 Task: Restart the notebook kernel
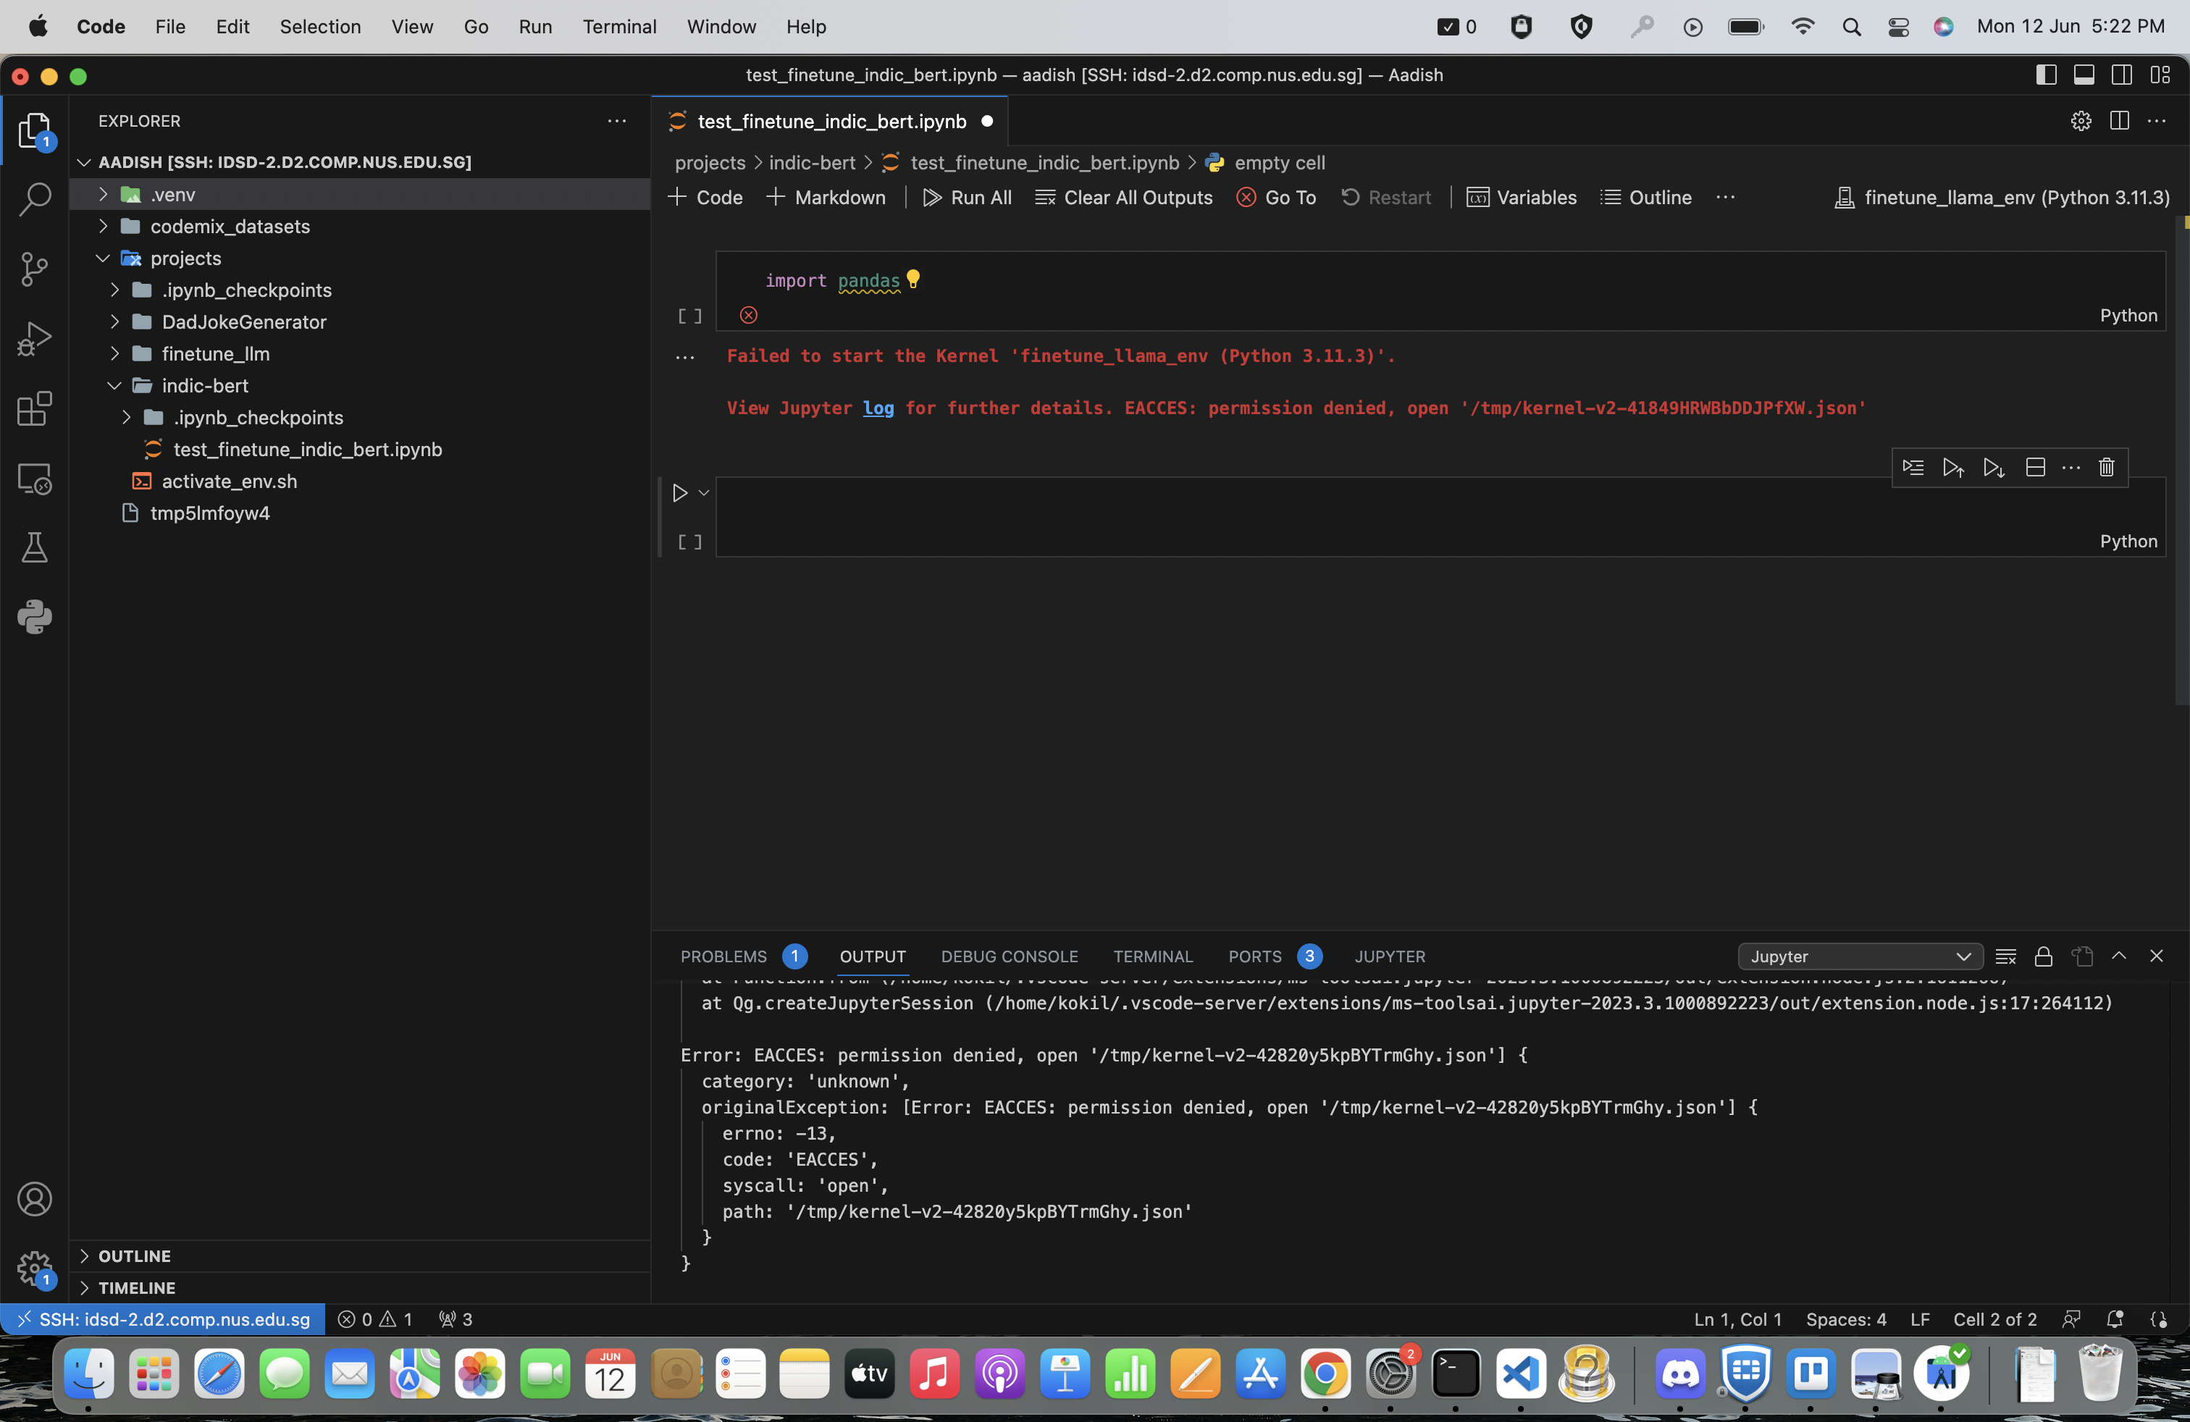1387,197
